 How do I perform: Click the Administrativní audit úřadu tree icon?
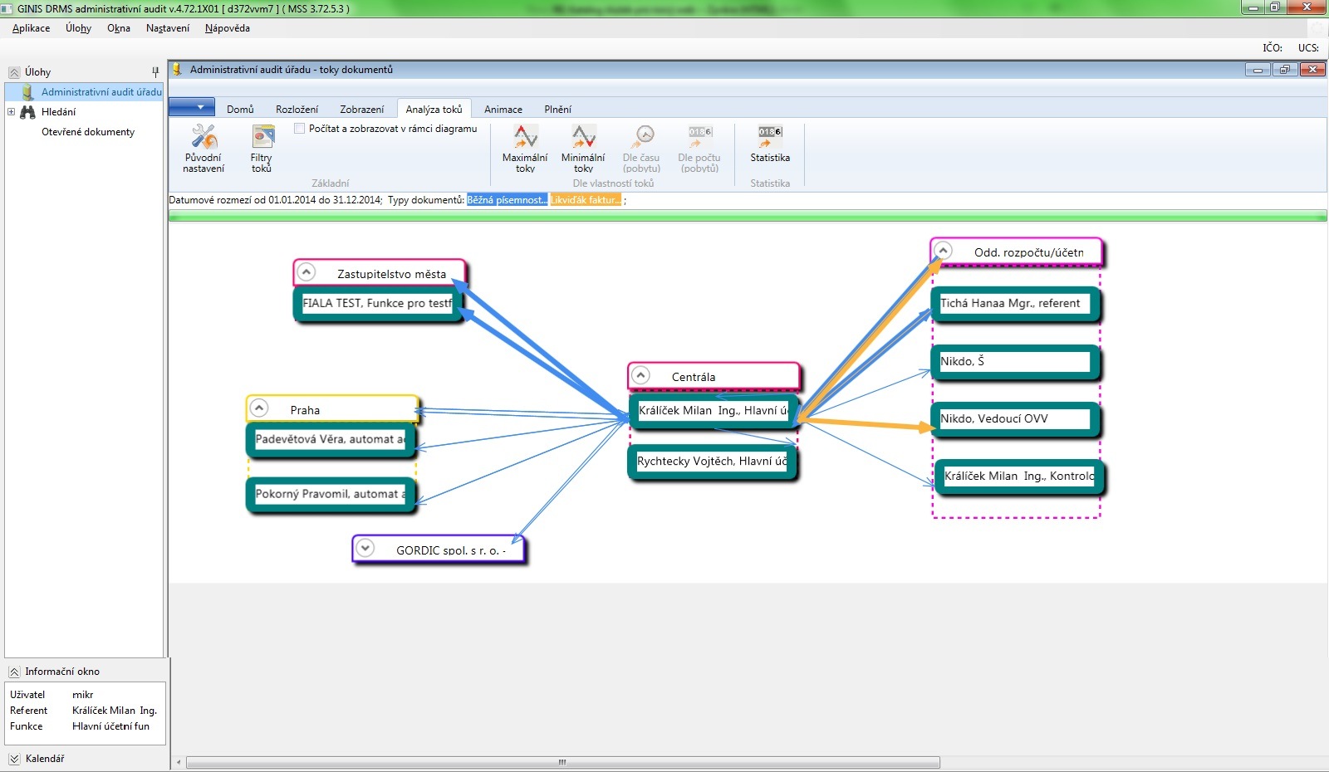click(27, 92)
